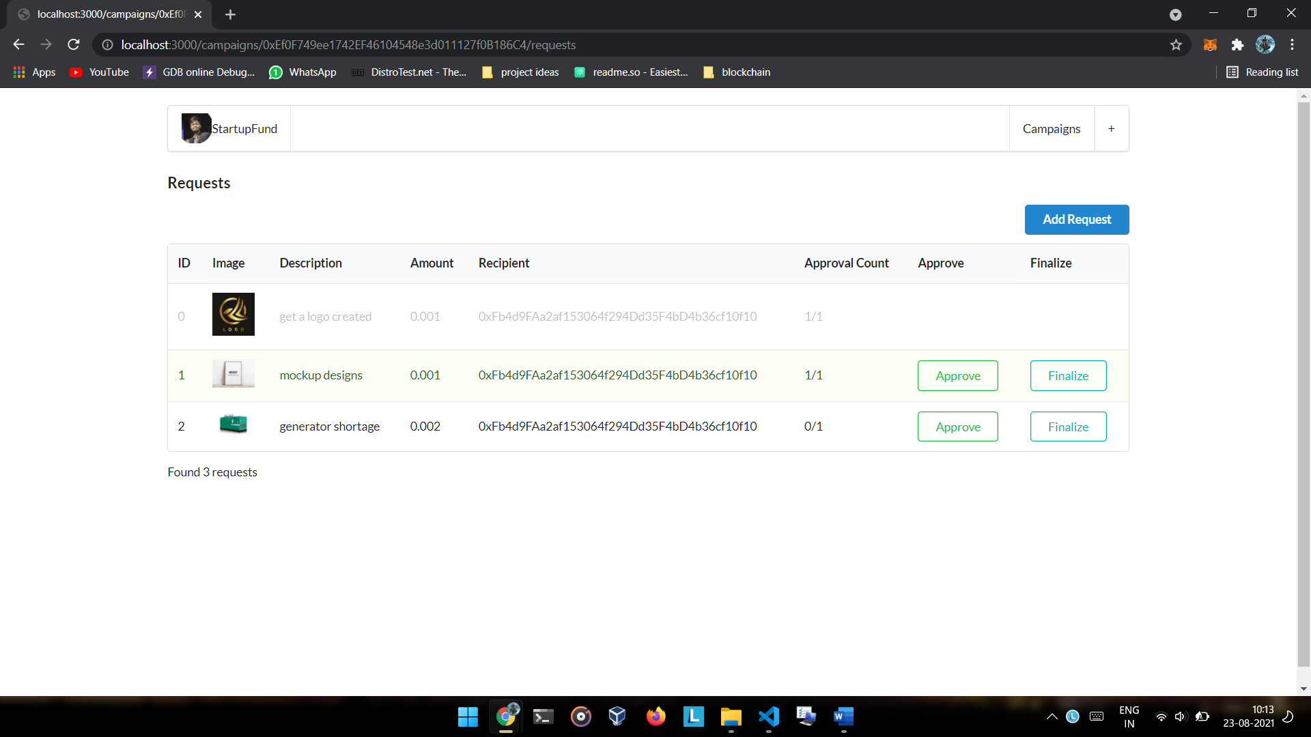Image resolution: width=1311 pixels, height=737 pixels.
Task: Approve the mockup designs request
Action: (957, 375)
